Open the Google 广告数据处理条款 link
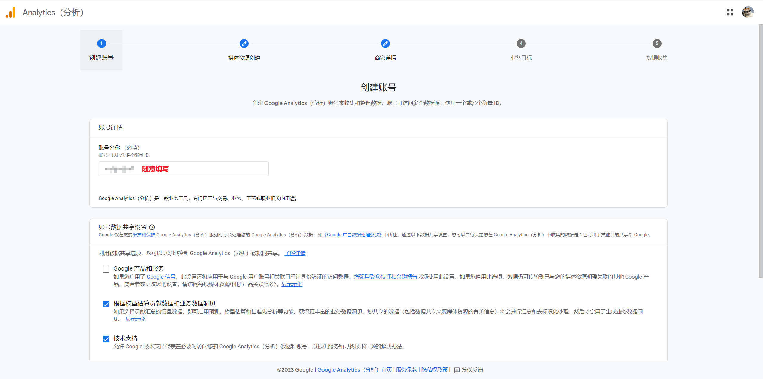 click(x=353, y=235)
